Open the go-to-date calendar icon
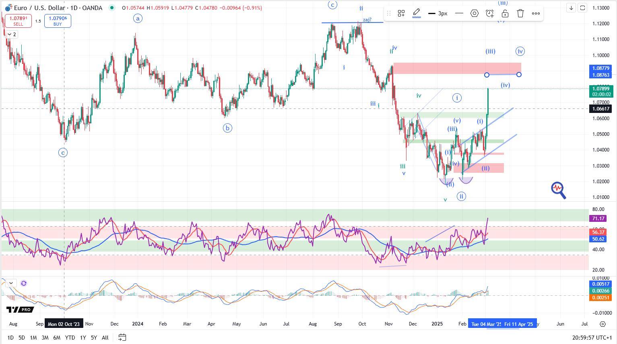 [x=122, y=338]
